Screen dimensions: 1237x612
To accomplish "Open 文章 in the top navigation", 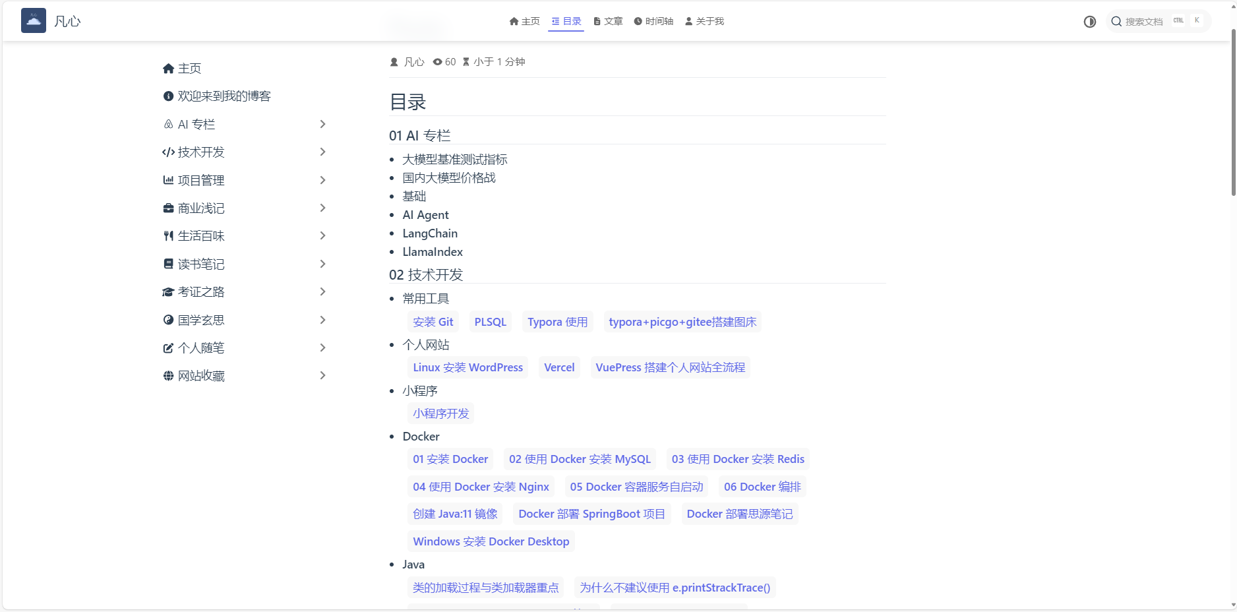I will point(608,21).
